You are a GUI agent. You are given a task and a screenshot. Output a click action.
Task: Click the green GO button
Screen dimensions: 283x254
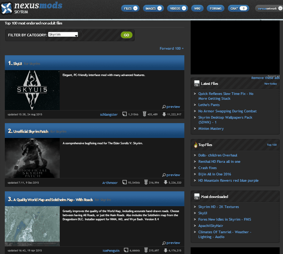(126, 35)
